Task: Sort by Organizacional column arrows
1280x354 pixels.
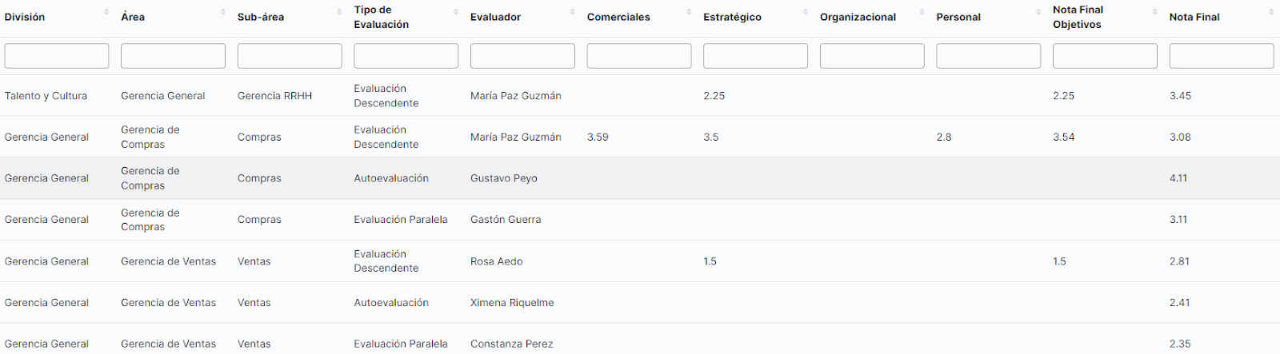Action: [x=922, y=12]
